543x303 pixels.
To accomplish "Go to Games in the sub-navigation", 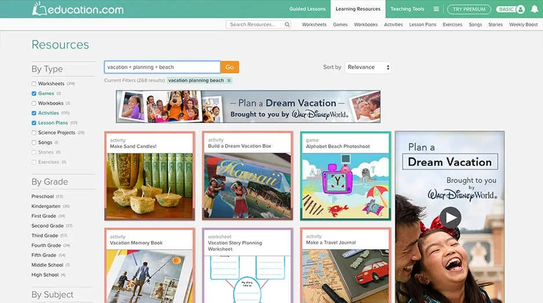I will tap(340, 24).
